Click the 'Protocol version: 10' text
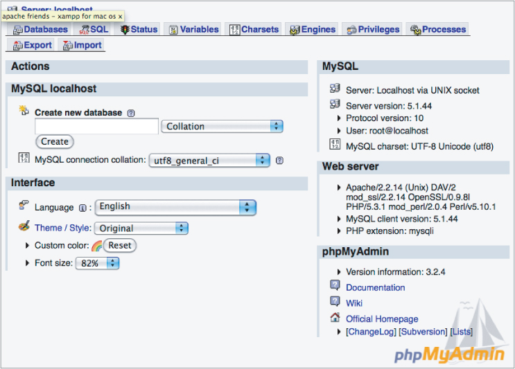 click(385, 118)
